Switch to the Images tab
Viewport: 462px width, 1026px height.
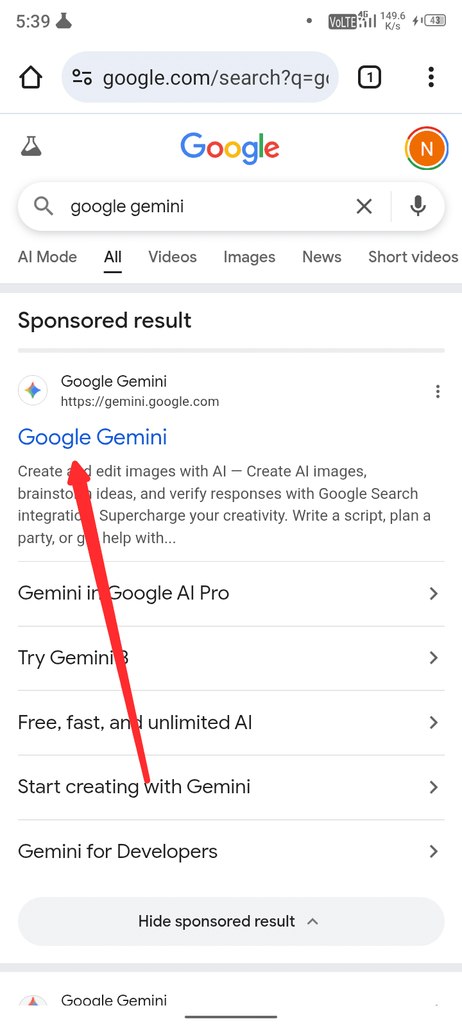point(249,256)
